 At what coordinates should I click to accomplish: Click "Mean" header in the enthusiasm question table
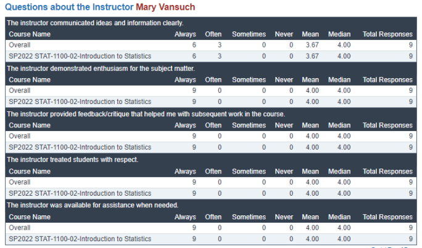coord(310,80)
